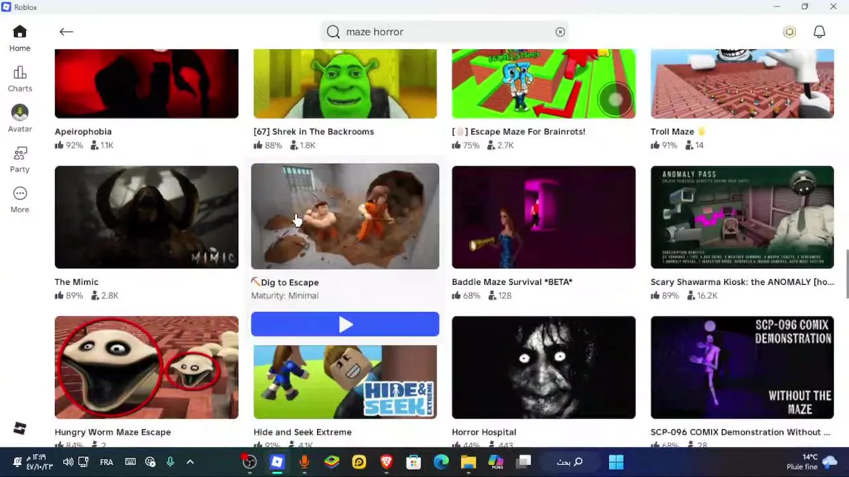Switch the FRA input language indicator

[x=106, y=462]
